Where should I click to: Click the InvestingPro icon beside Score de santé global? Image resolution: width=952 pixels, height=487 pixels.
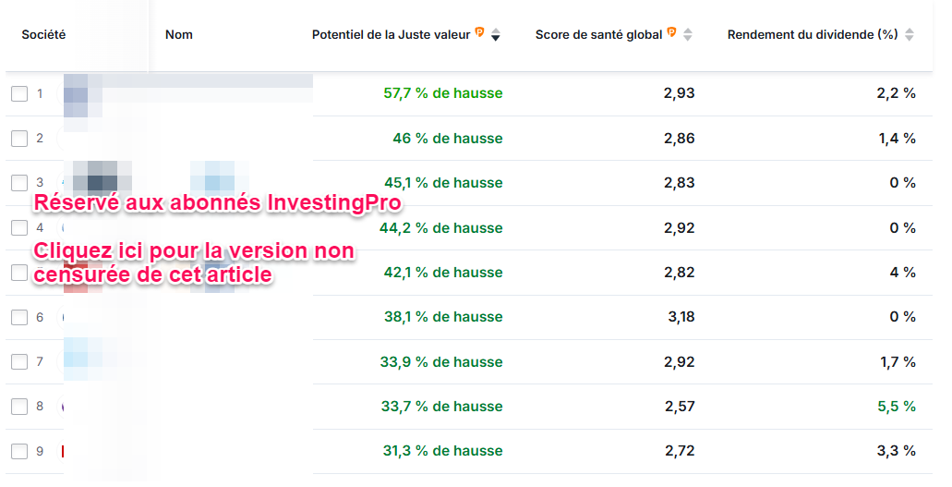[672, 33]
